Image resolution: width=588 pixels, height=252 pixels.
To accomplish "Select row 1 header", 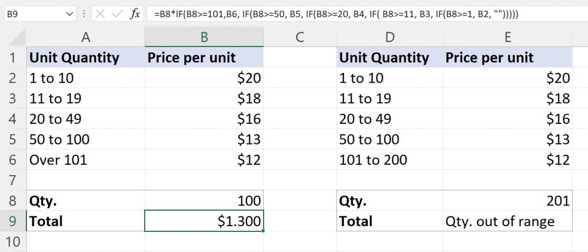I will (13, 57).
